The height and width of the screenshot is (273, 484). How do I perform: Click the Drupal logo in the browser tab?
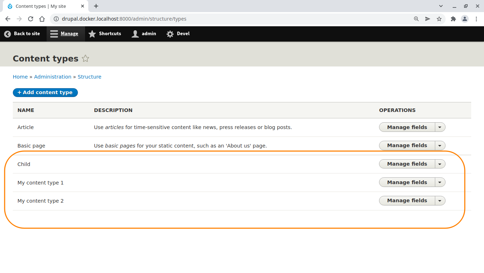coord(10,6)
